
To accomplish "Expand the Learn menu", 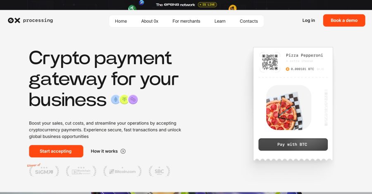I will pos(220,21).
